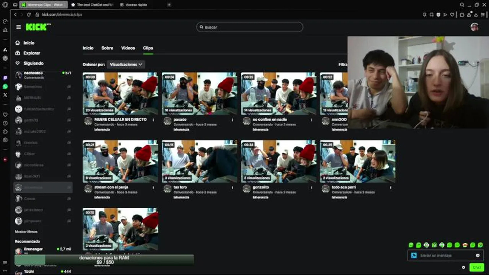489x275 pixels.
Task: Click the heart bookmark icon in address bar
Action: tap(452, 15)
